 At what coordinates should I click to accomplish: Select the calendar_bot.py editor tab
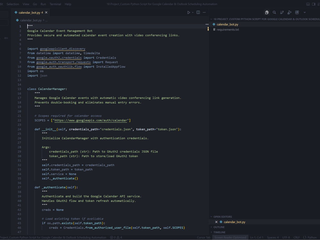[31, 12]
